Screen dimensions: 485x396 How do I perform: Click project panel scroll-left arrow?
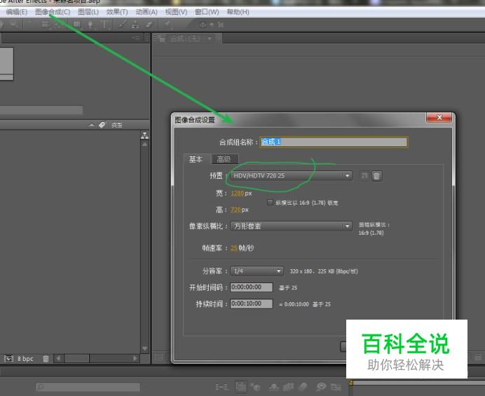(x=58, y=358)
